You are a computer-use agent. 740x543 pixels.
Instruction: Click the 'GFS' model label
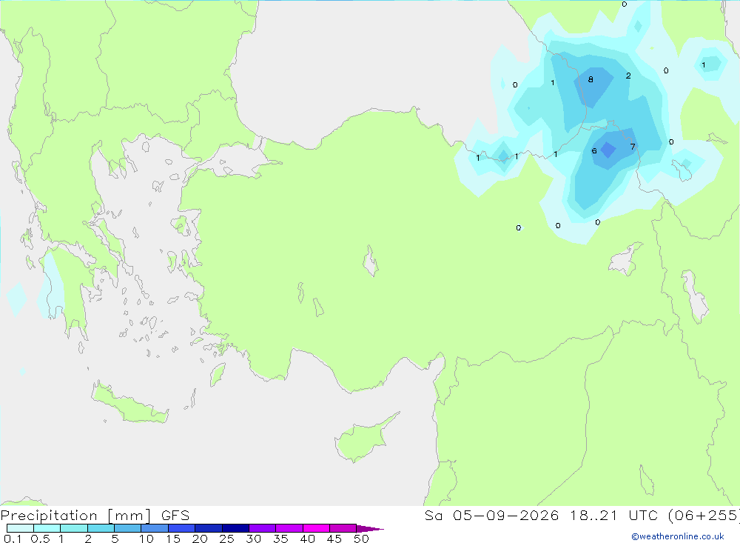(x=175, y=516)
